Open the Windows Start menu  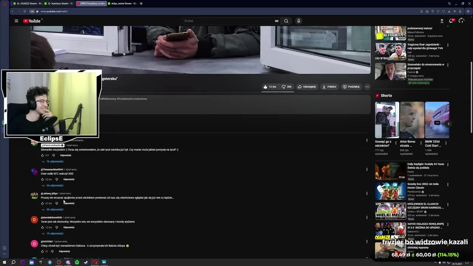tap(4, 262)
